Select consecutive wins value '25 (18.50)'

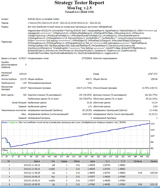[87, 110]
